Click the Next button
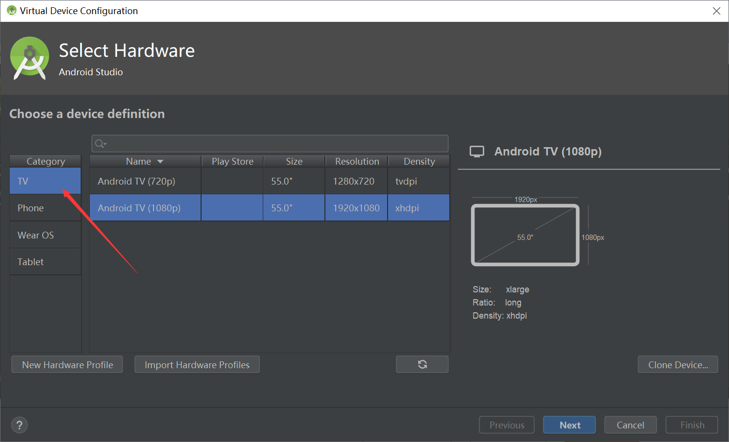The image size is (729, 442). point(569,425)
